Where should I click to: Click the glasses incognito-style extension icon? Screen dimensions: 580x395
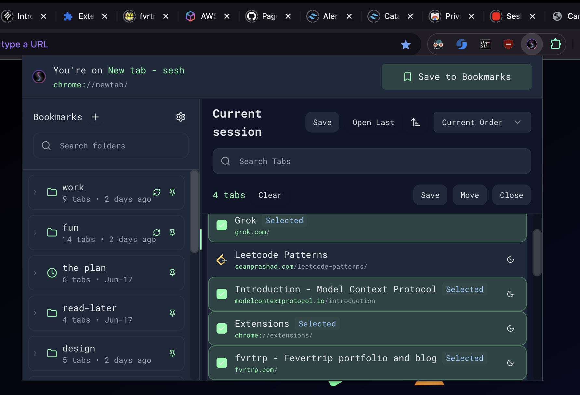(438, 44)
